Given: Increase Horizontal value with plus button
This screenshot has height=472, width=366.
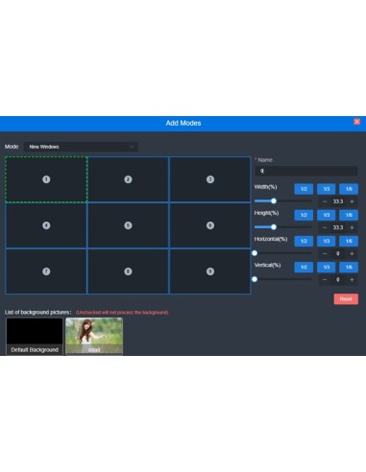Looking at the screenshot, I should (352, 253).
